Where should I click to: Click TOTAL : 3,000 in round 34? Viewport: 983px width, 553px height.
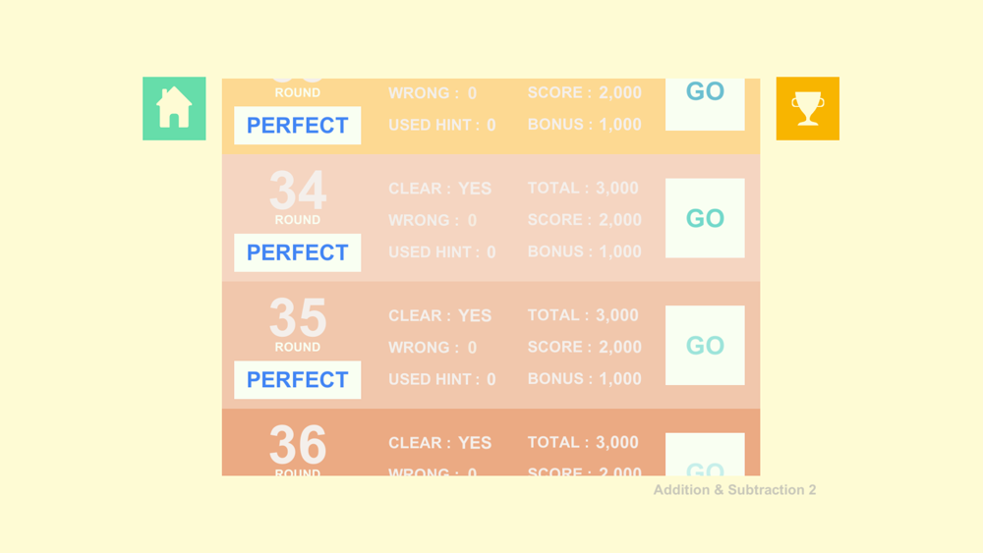click(x=583, y=188)
